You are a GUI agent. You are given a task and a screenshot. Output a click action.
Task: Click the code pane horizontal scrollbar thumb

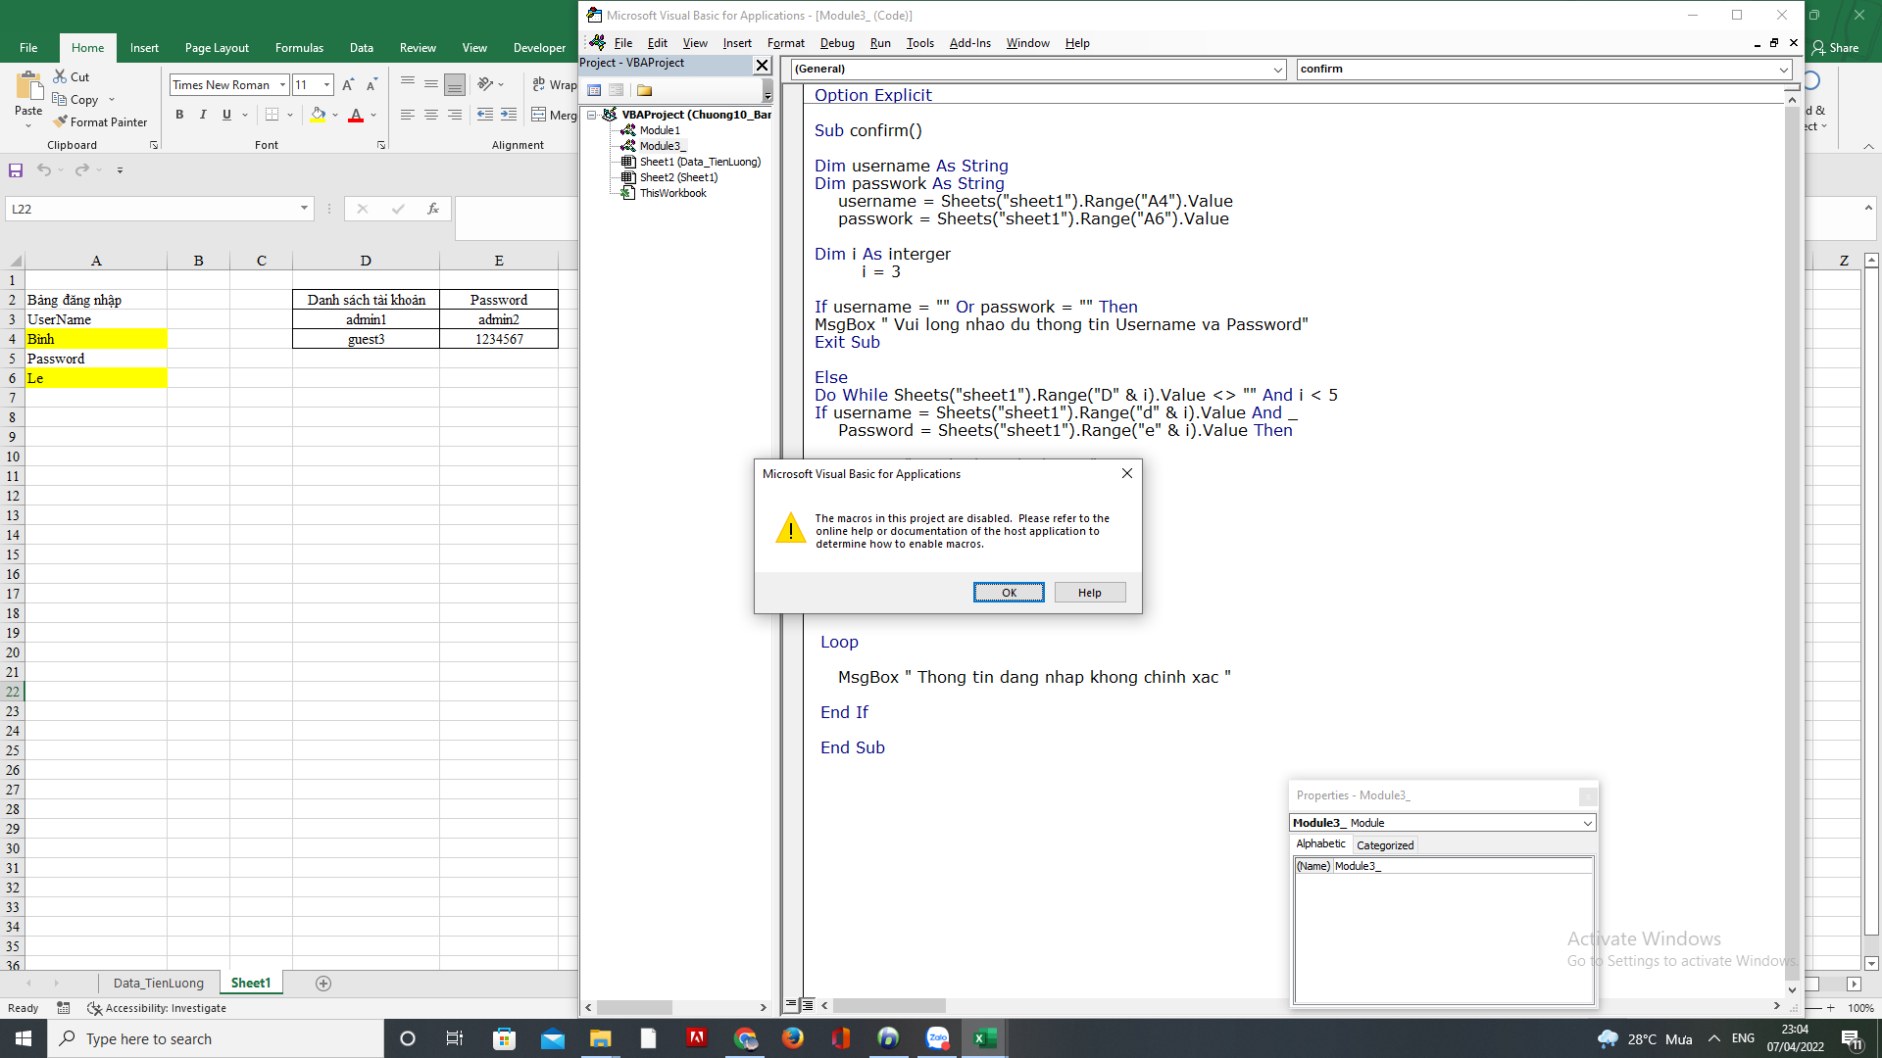(889, 1006)
